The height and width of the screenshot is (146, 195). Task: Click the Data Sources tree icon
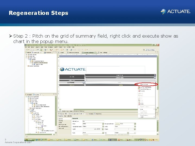(28, 55)
